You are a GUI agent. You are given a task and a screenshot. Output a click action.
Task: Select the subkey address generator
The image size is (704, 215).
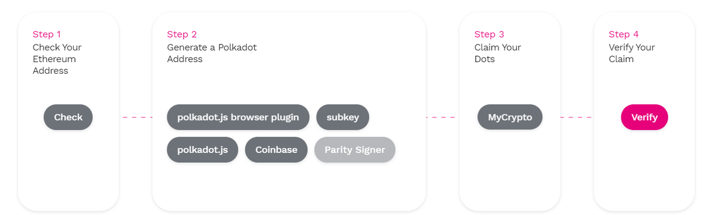343,117
